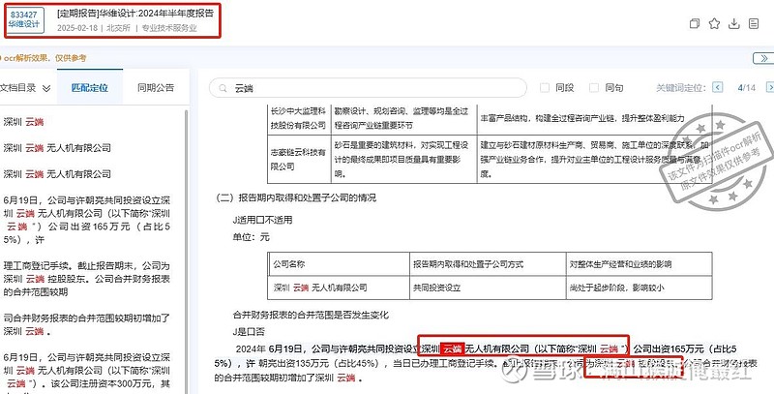
Task: Open the document view icon next to download
Action: 754,23
